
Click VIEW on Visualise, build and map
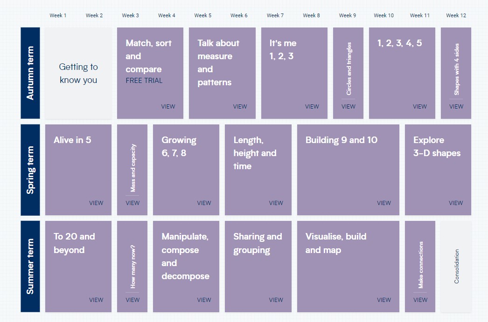click(x=384, y=300)
